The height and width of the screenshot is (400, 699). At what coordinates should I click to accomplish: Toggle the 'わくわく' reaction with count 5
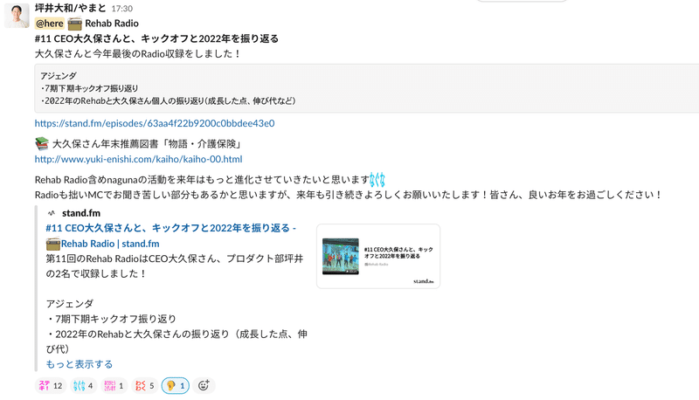pyautogui.click(x=145, y=386)
